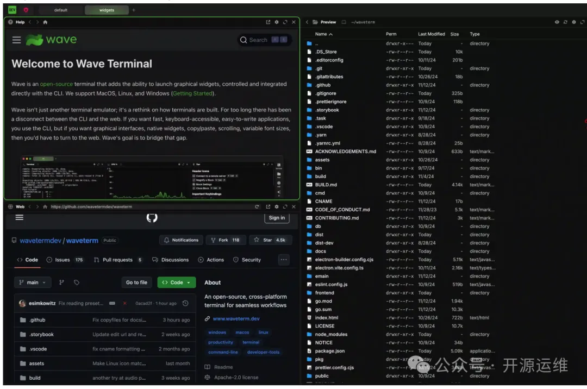Image resolution: width=587 pixels, height=389 pixels.
Task: Expand the main branch dropdown
Action: tap(33, 283)
